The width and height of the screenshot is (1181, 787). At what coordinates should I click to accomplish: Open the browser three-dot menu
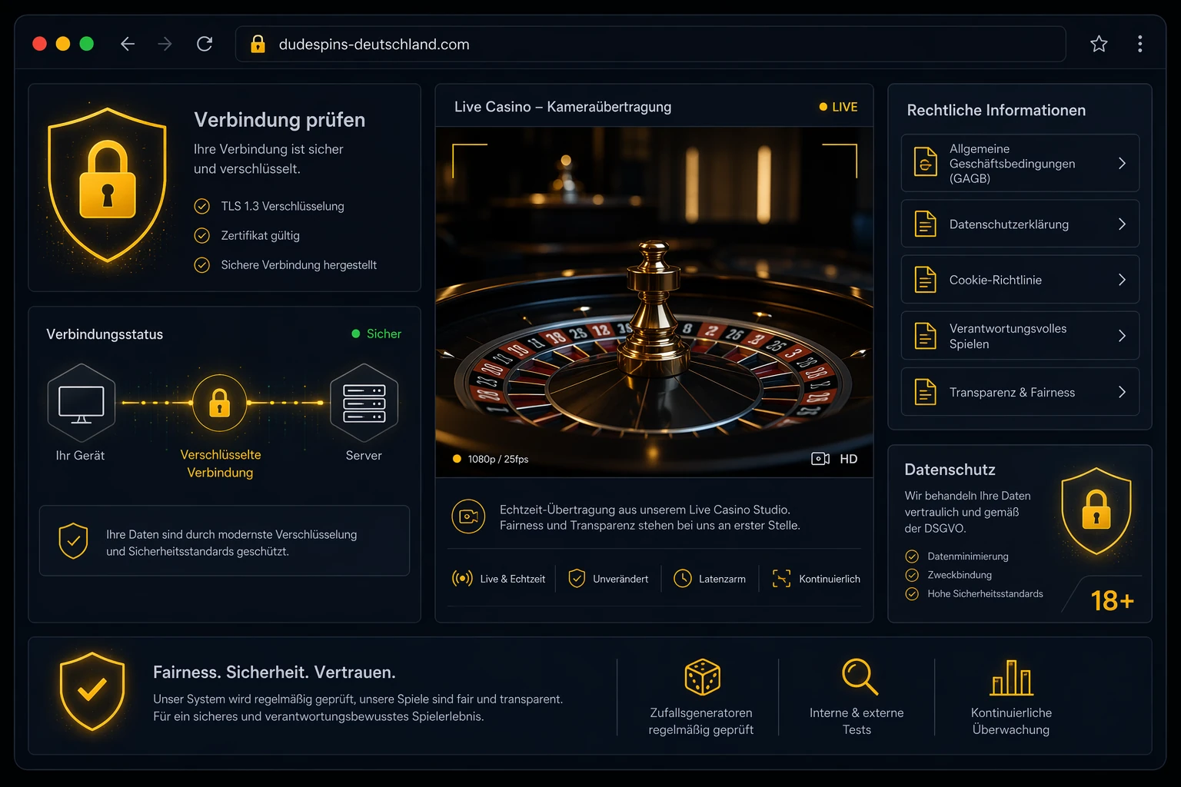(x=1139, y=44)
